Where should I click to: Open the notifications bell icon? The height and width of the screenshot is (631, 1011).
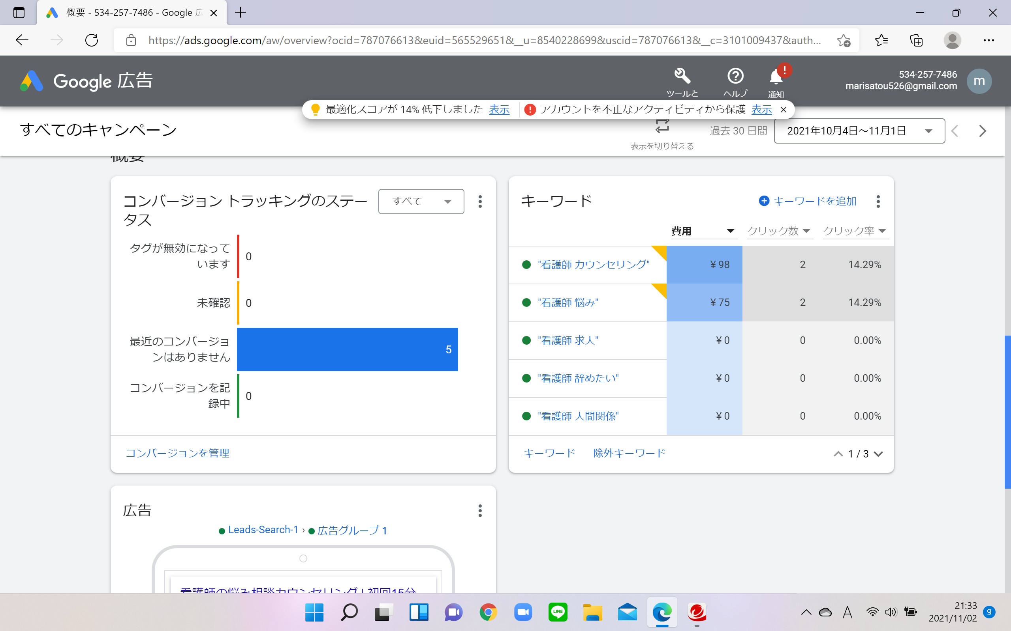776,77
